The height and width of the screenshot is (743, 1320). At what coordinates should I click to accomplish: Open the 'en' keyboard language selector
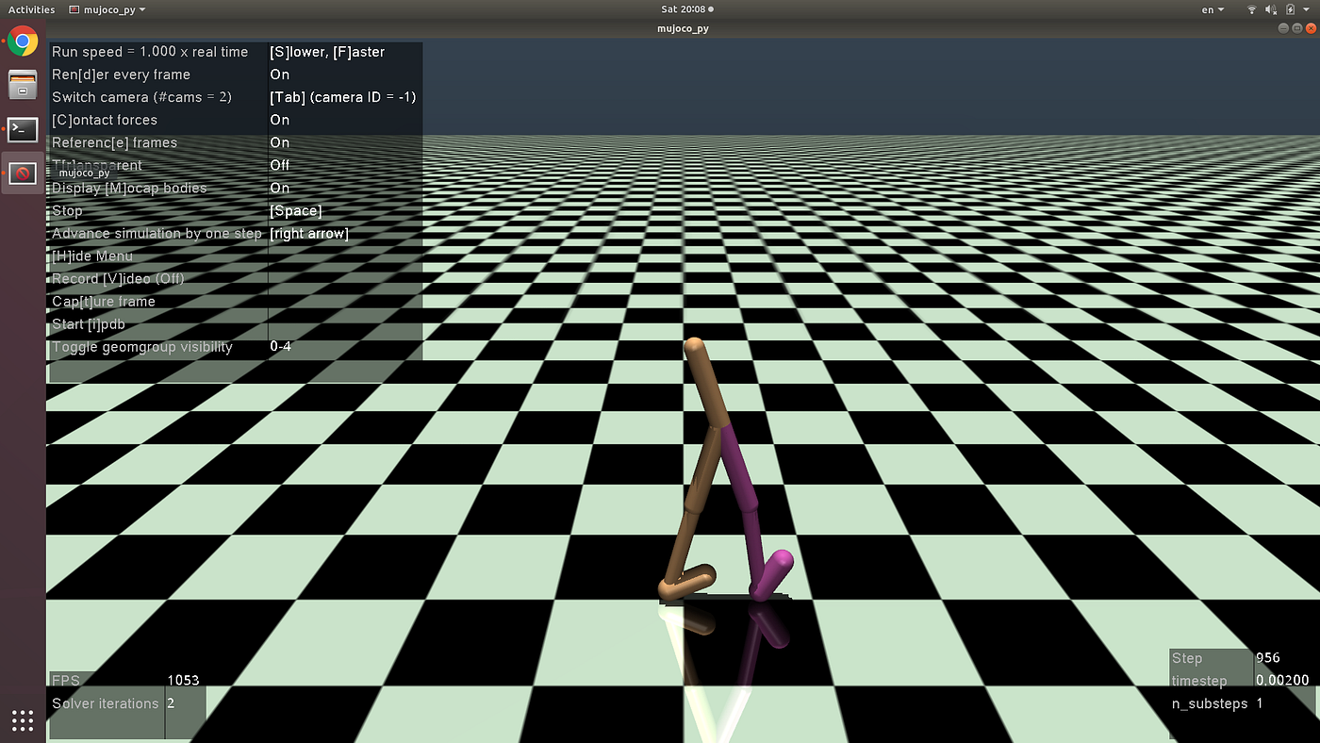[1213, 9]
